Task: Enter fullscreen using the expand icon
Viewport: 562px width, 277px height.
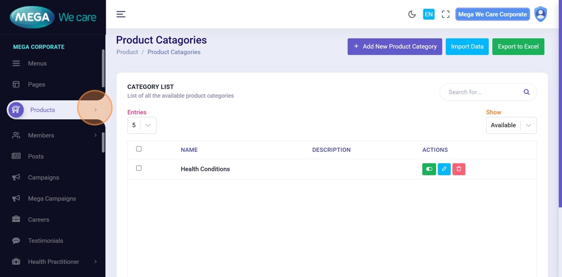Action: pos(446,14)
